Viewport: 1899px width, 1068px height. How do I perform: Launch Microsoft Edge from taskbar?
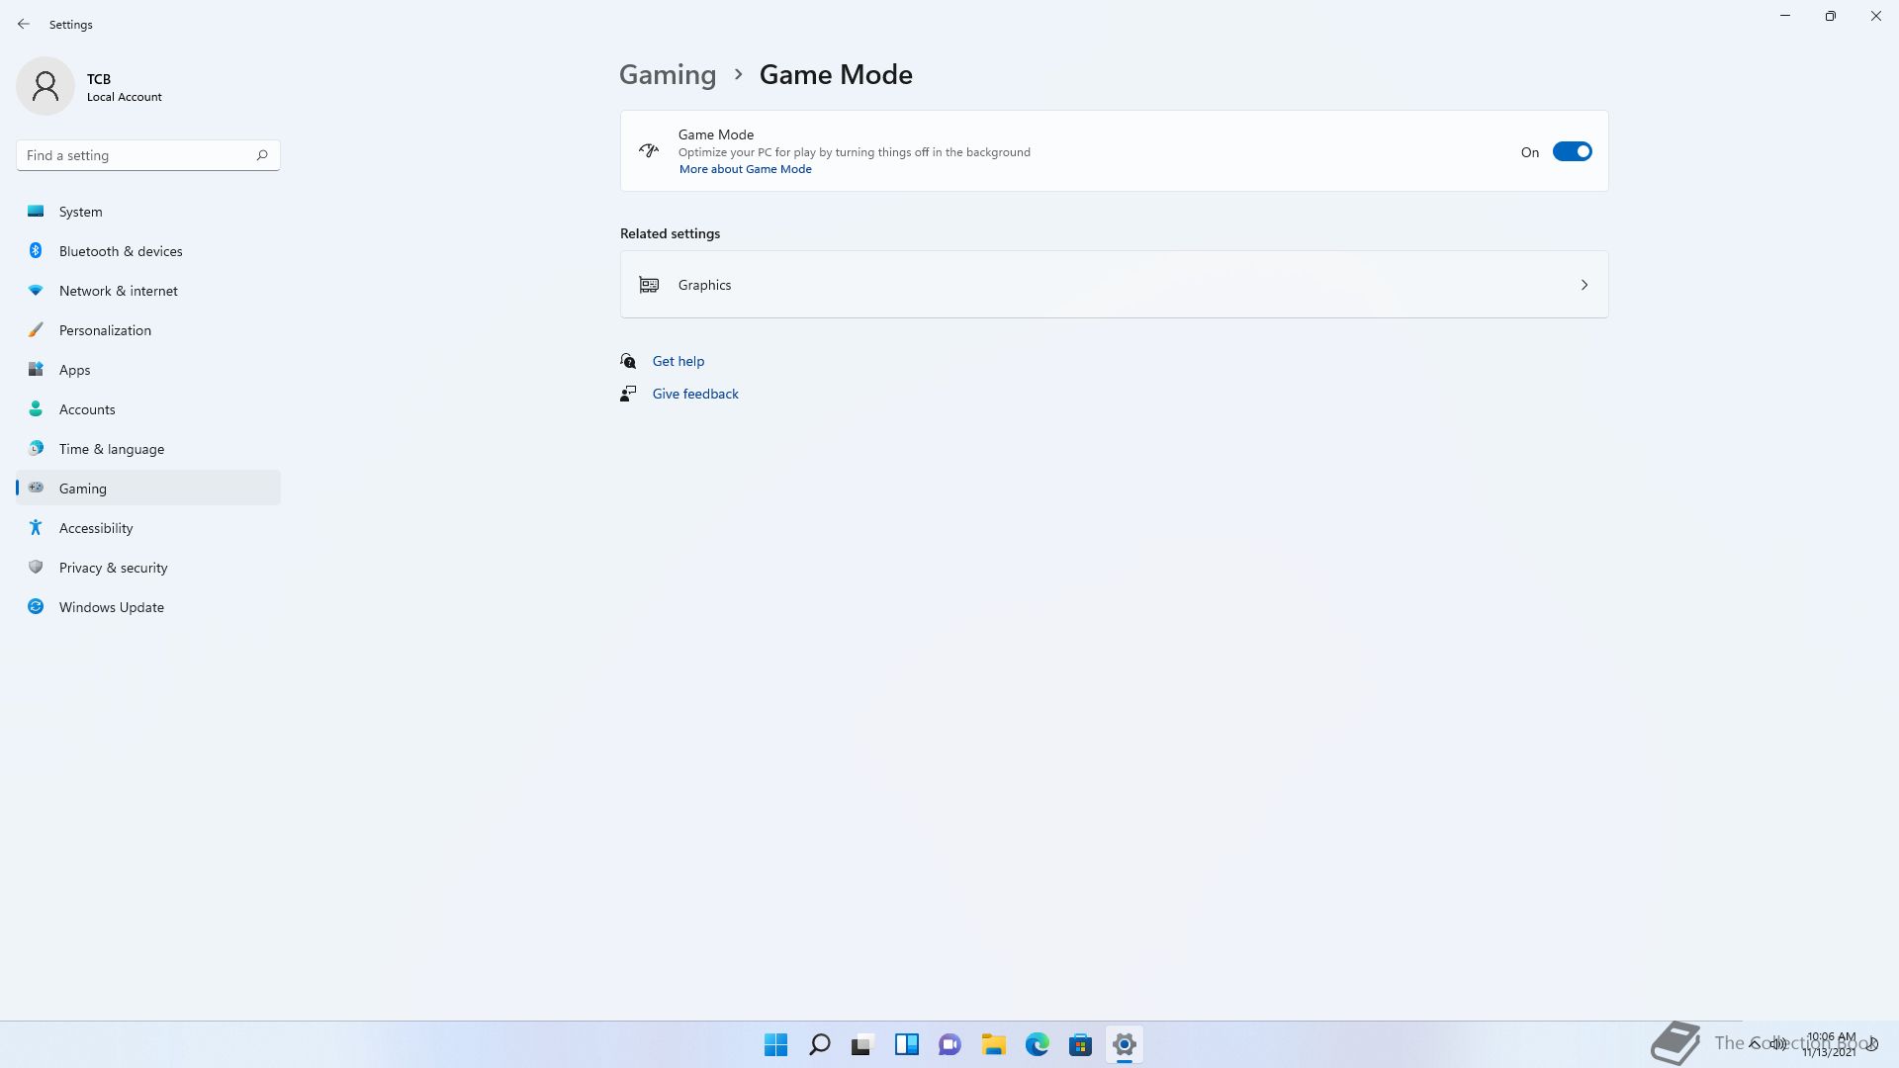[x=1037, y=1044]
